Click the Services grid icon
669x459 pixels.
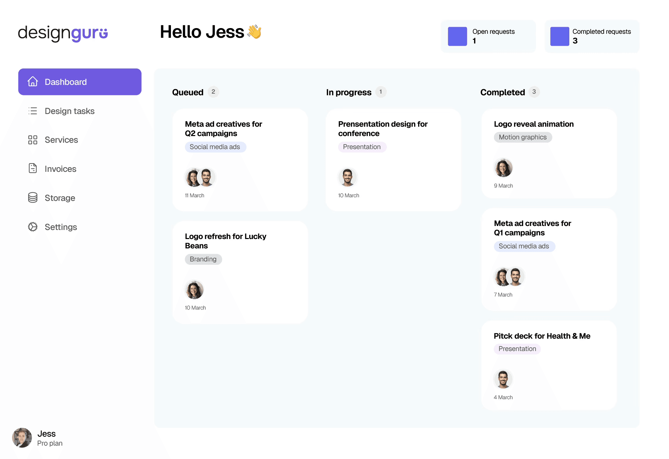click(33, 140)
